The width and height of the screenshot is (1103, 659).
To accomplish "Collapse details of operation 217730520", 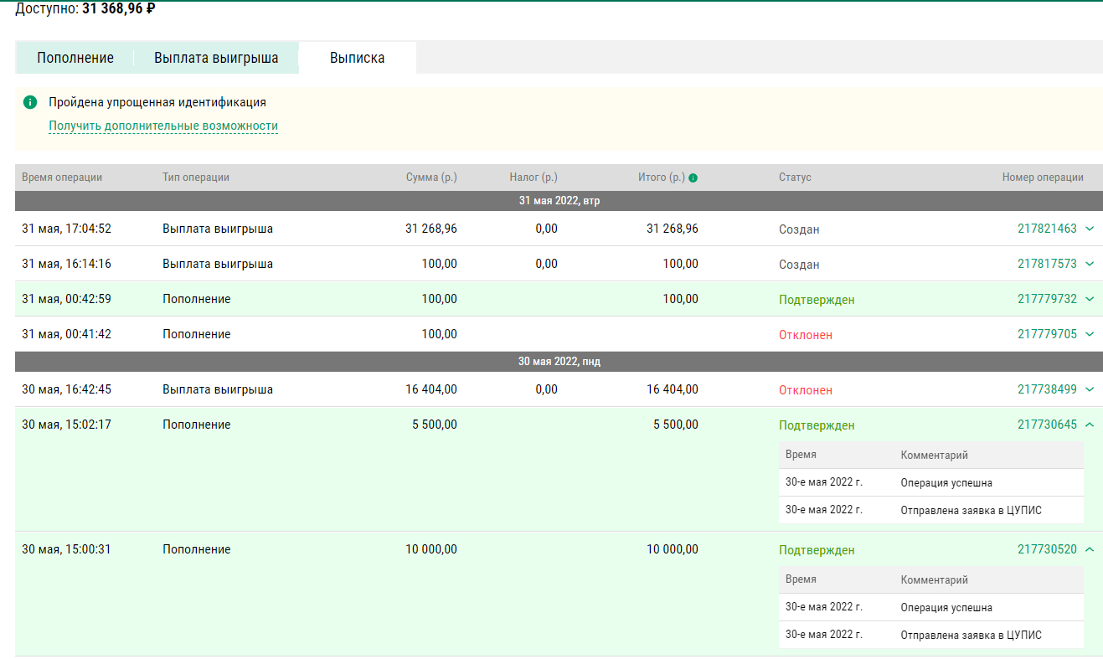I will point(1090,549).
